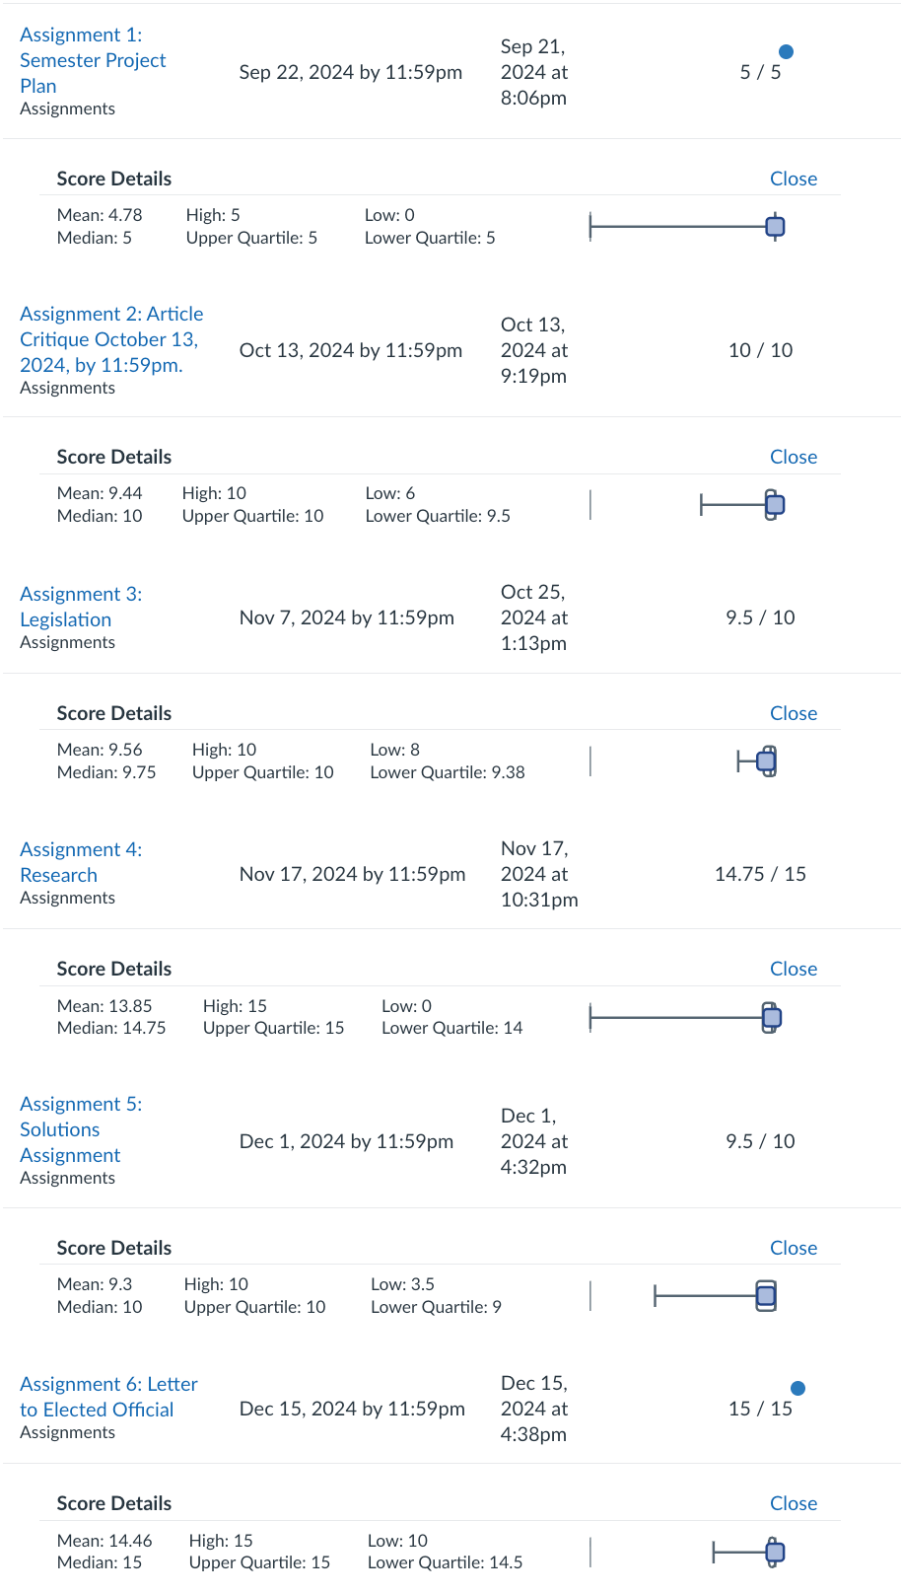The width and height of the screenshot is (901, 1594).
Task: Go to Assignment 4: Research
Action: 80,862
